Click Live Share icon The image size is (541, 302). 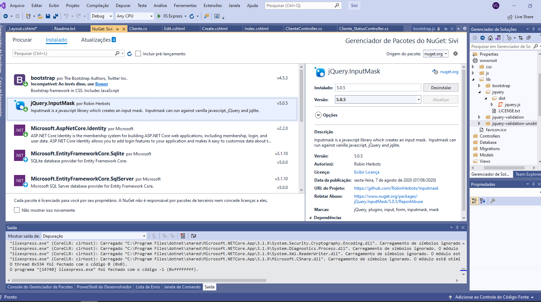coord(510,17)
